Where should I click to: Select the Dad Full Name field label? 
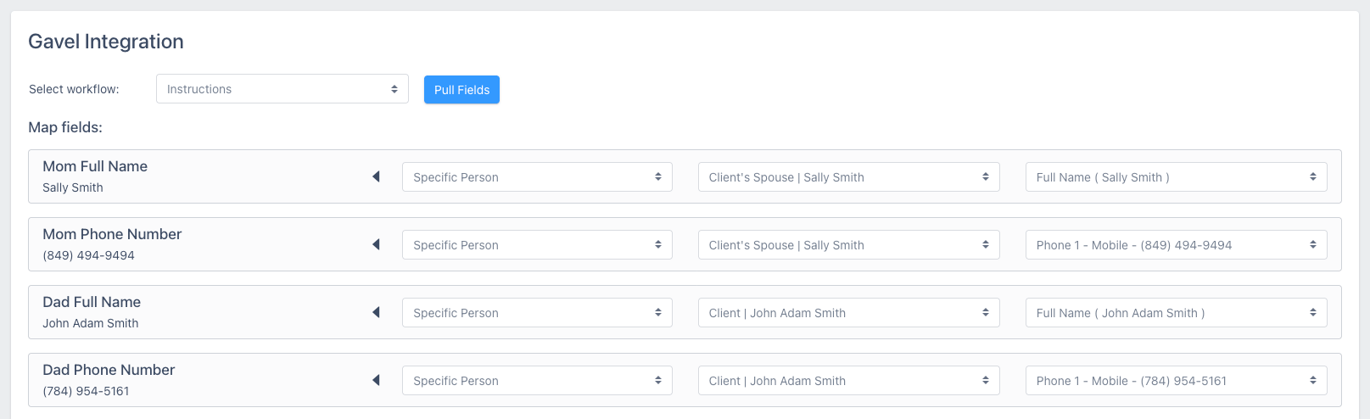point(92,302)
